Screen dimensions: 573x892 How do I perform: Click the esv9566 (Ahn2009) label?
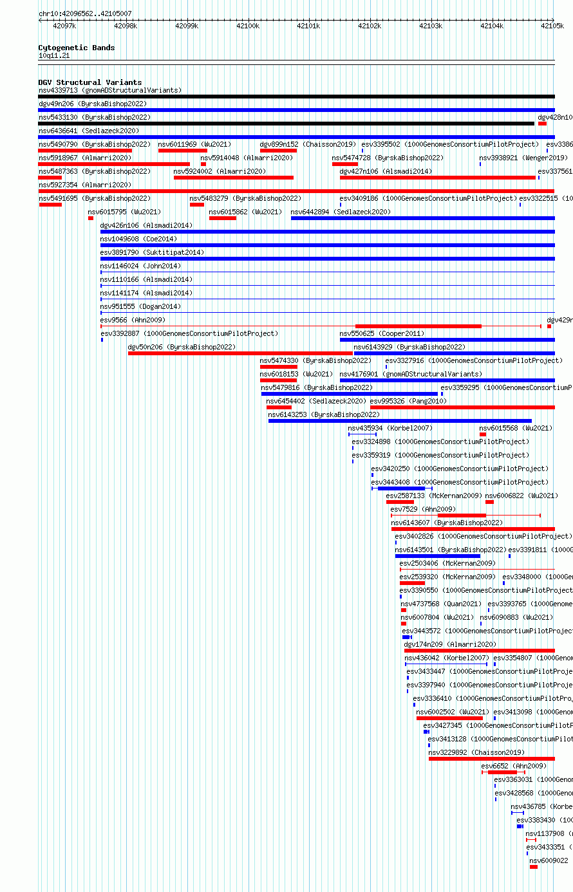tap(133, 320)
